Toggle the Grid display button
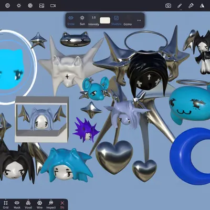This screenshot has width=210, height=210. point(6,204)
